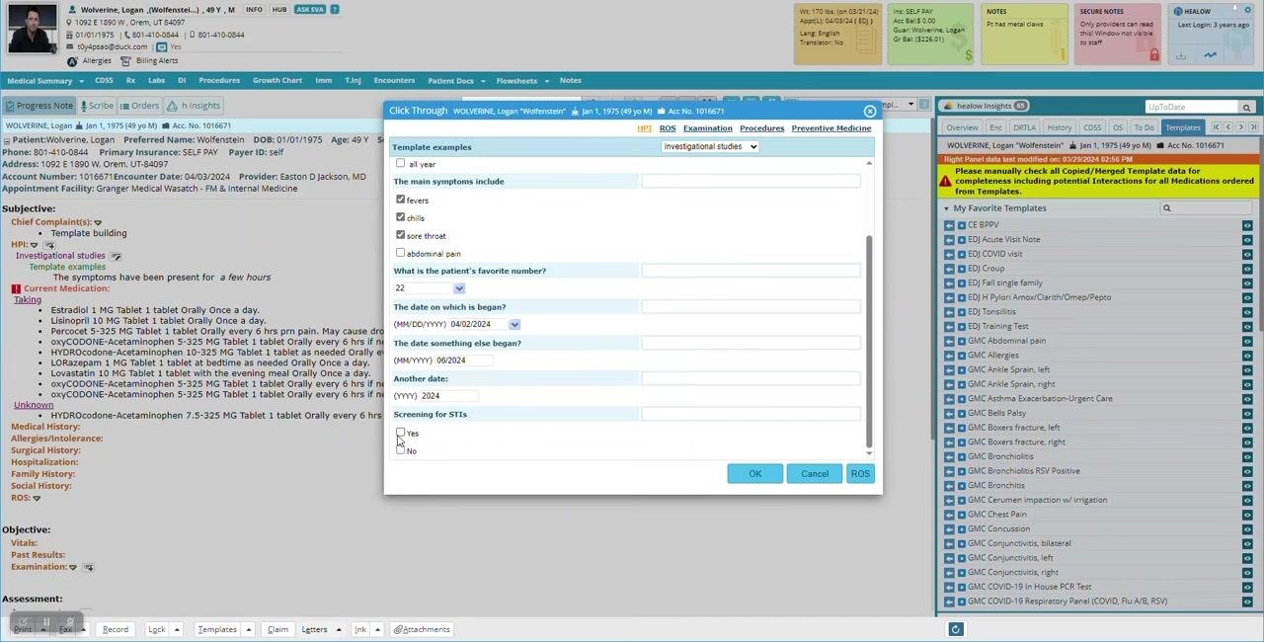Click OK in the Click Through dialog
Viewport: 1264px width, 642px height.
pyautogui.click(x=755, y=474)
